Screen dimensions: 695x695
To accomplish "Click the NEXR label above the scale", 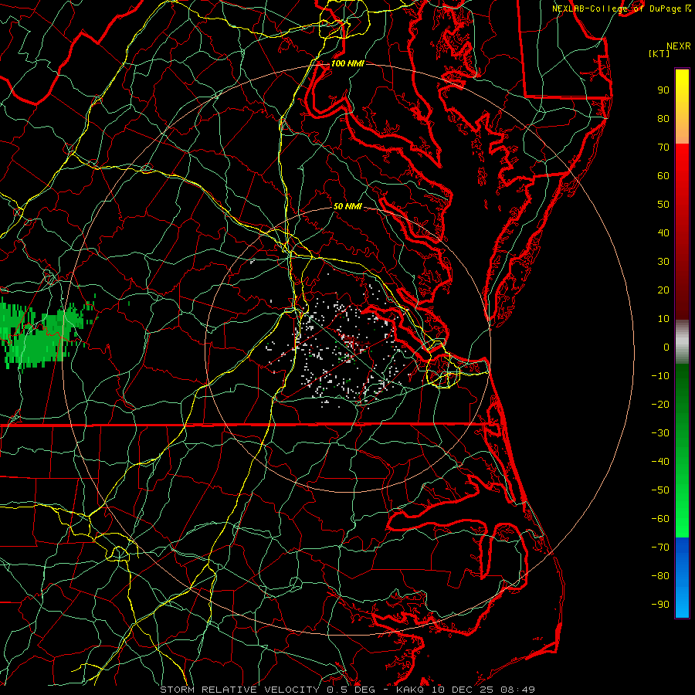I will click(679, 46).
